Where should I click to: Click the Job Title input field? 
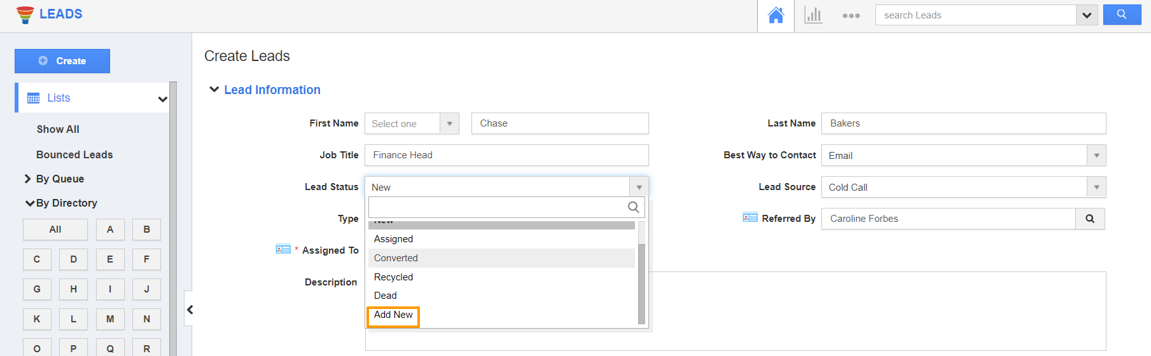pyautogui.click(x=506, y=155)
